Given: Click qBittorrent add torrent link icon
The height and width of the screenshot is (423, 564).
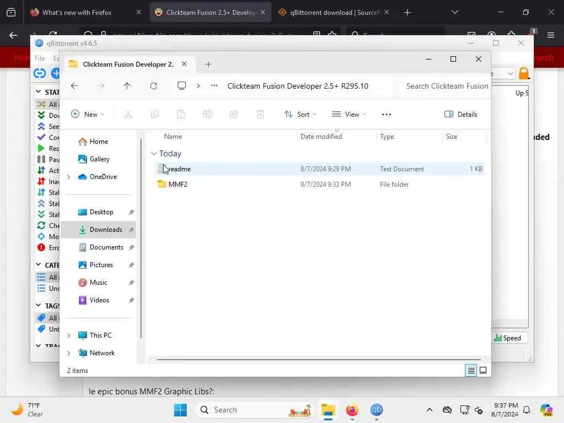Looking at the screenshot, I should pyautogui.click(x=40, y=73).
